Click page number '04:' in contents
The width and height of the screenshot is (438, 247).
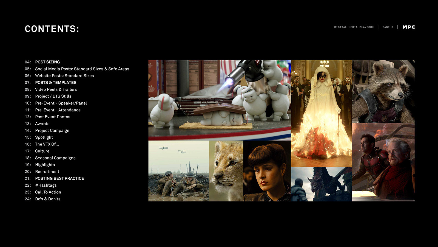pyautogui.click(x=28, y=62)
